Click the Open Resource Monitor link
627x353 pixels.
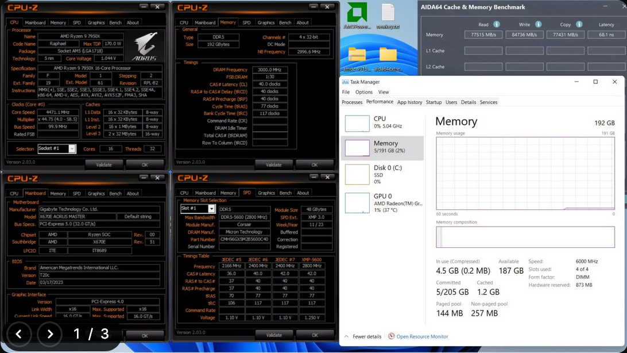(x=422, y=336)
